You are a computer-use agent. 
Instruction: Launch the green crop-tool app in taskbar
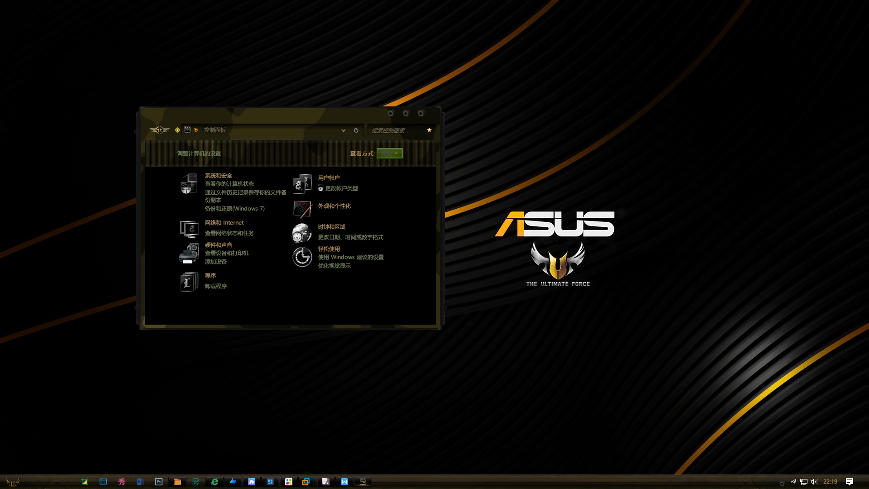(84, 482)
